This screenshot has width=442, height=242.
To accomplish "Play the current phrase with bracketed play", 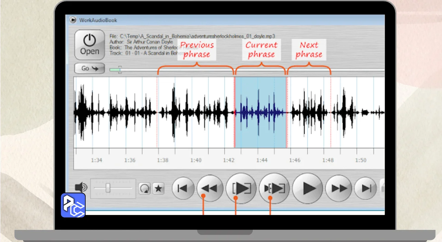I will click(x=241, y=188).
